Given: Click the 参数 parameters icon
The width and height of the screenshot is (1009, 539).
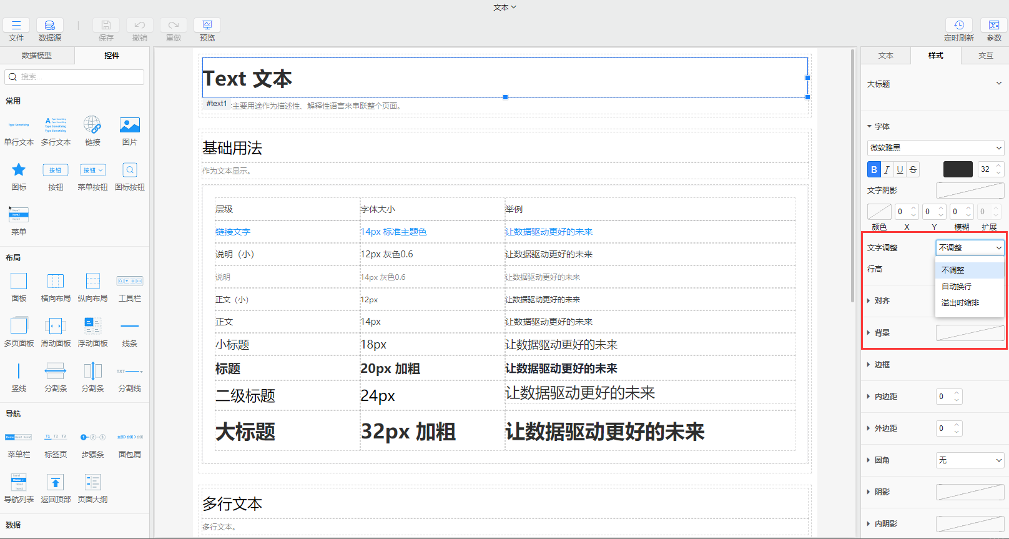Looking at the screenshot, I should click(993, 26).
